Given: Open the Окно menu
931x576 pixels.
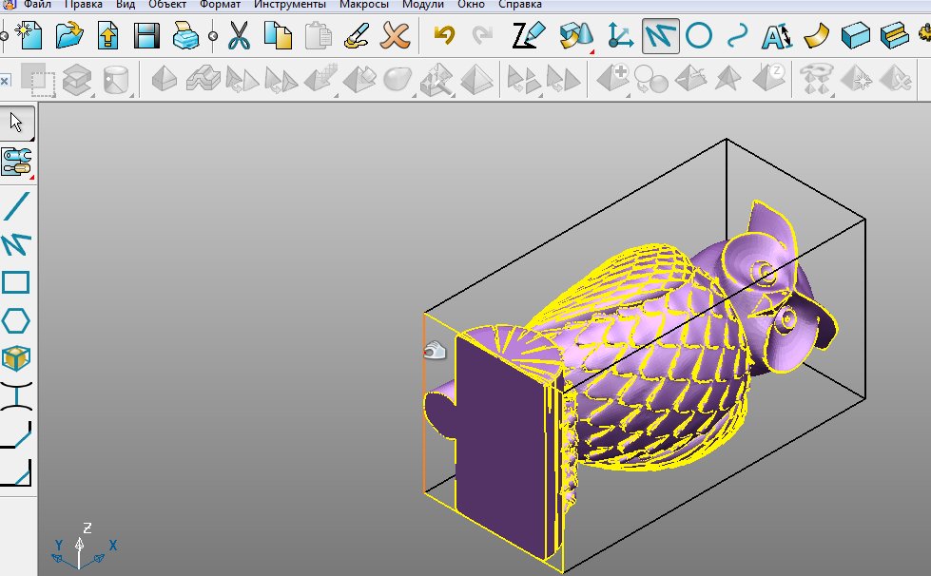Looking at the screenshot, I should click(471, 4).
